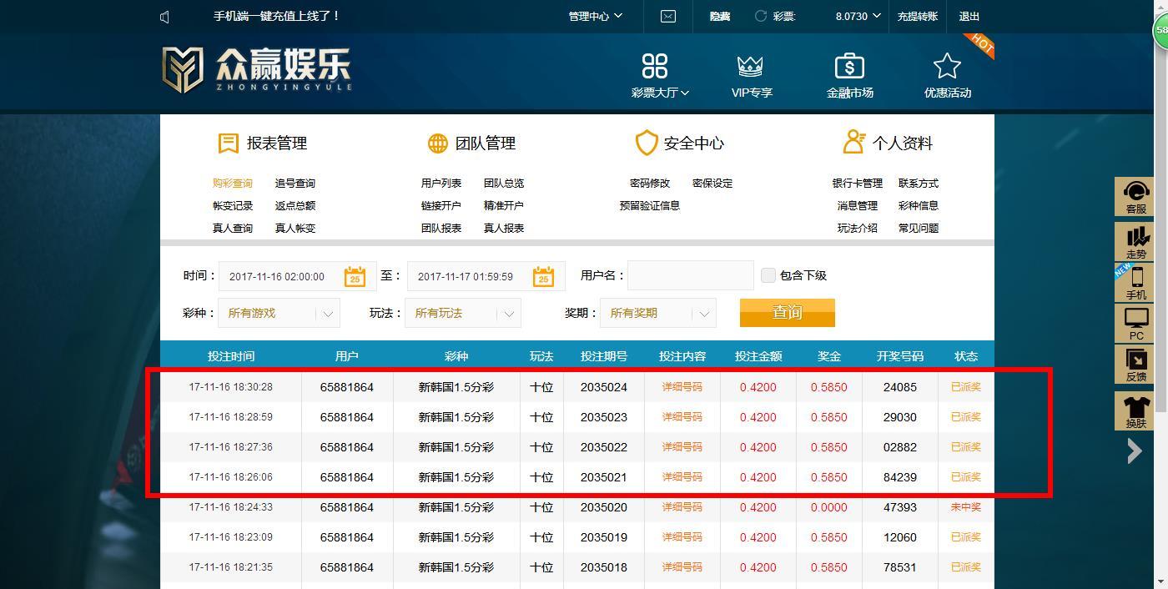1168x589 pixels.
Task: Open 密码修改 menu item
Action: coord(650,184)
